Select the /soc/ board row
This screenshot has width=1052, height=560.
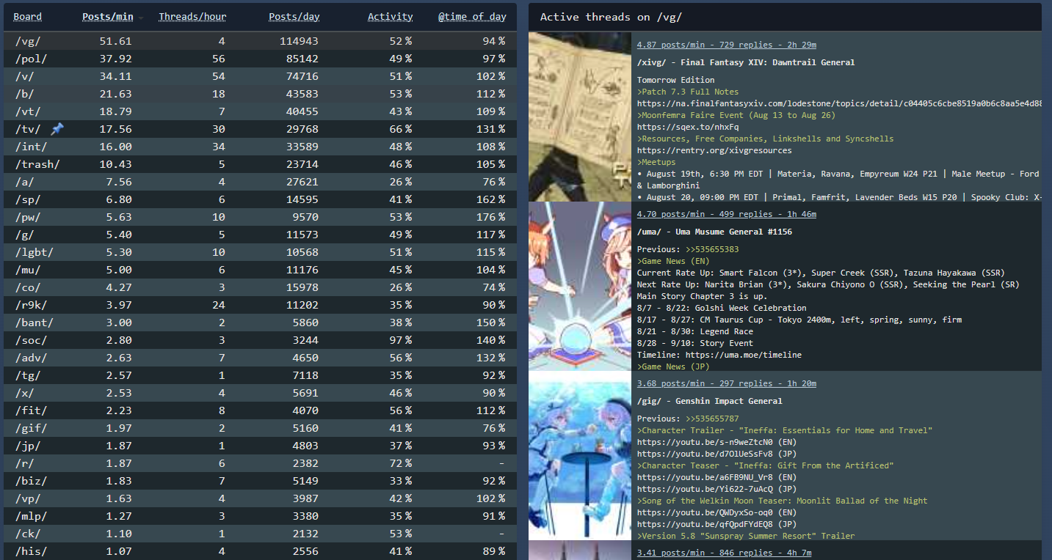pos(260,340)
